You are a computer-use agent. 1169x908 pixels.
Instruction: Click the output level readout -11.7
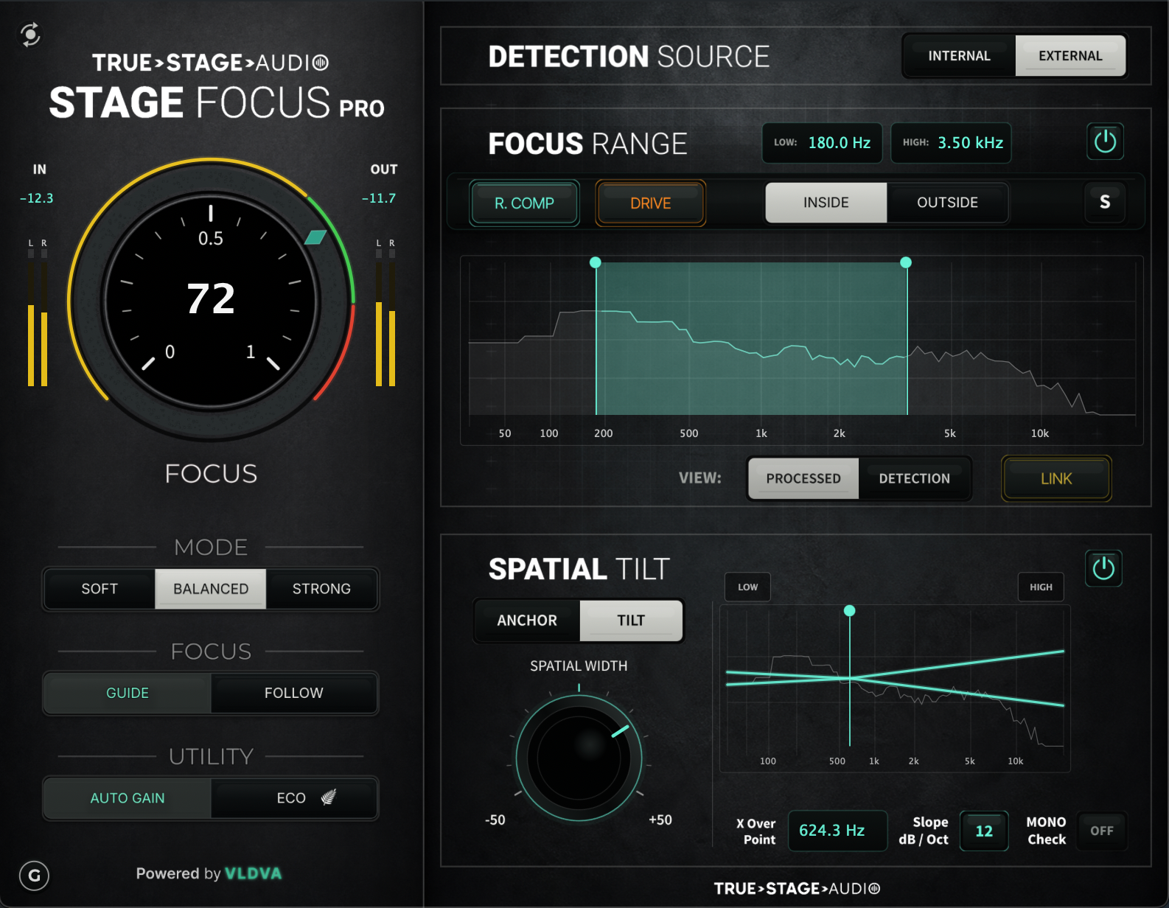(x=379, y=198)
